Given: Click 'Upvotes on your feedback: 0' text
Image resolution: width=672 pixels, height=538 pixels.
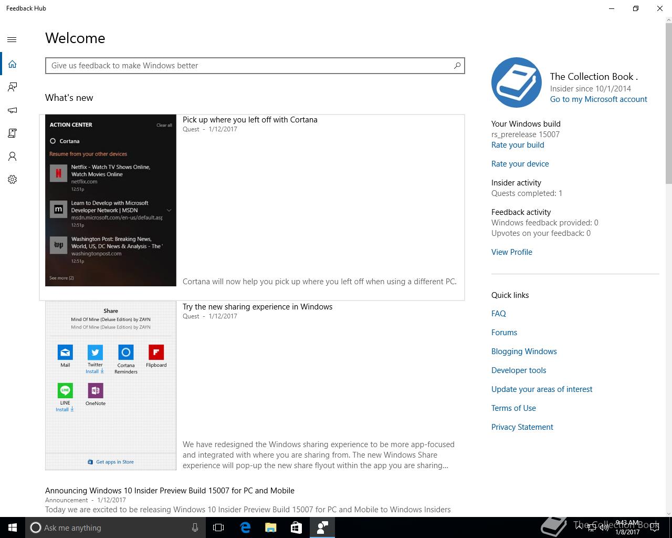Looking at the screenshot, I should click(541, 233).
